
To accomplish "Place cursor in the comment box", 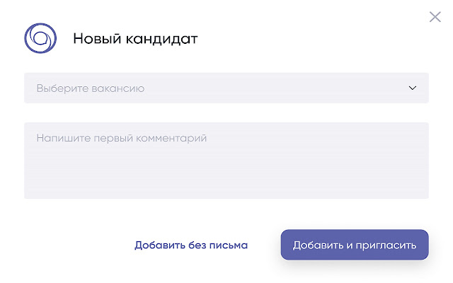I will [x=226, y=161].
